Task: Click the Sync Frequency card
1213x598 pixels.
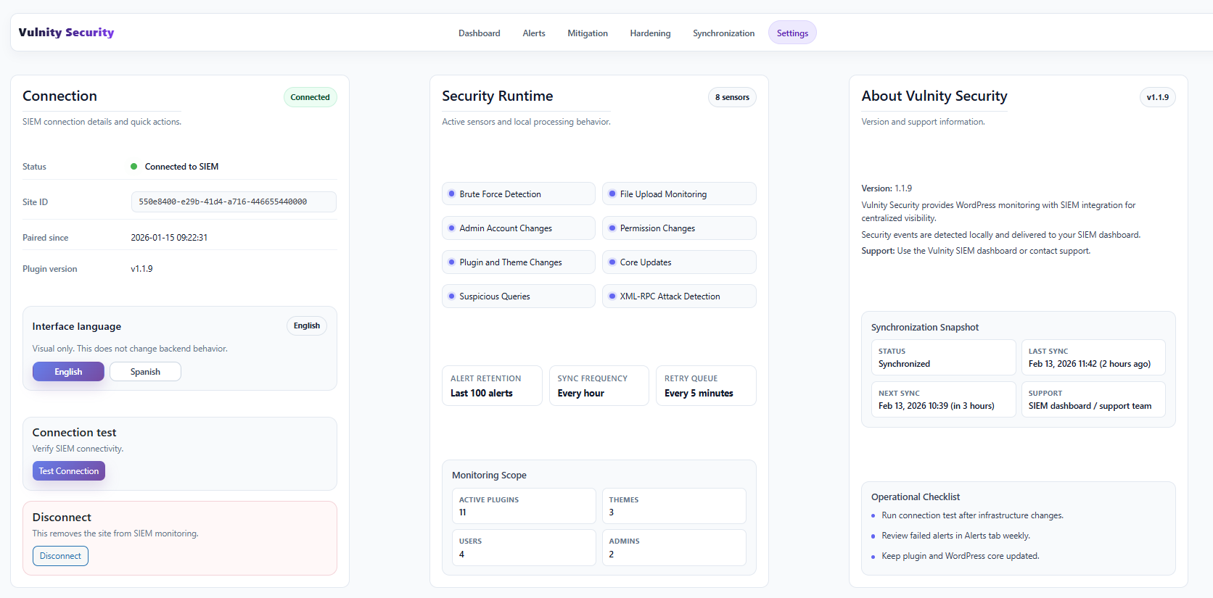Action: pyautogui.click(x=599, y=386)
